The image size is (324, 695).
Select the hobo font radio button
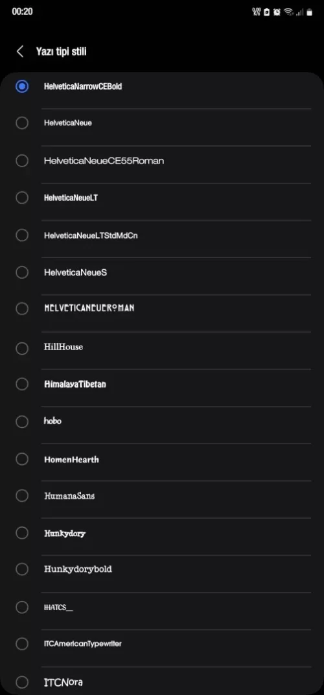pos(22,421)
